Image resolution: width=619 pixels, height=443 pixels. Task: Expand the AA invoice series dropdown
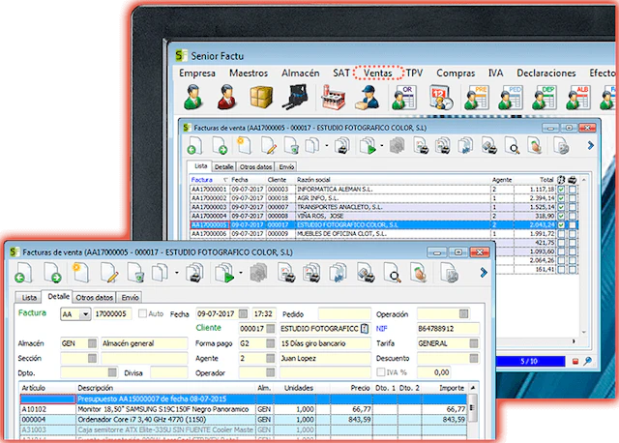pyautogui.click(x=85, y=314)
